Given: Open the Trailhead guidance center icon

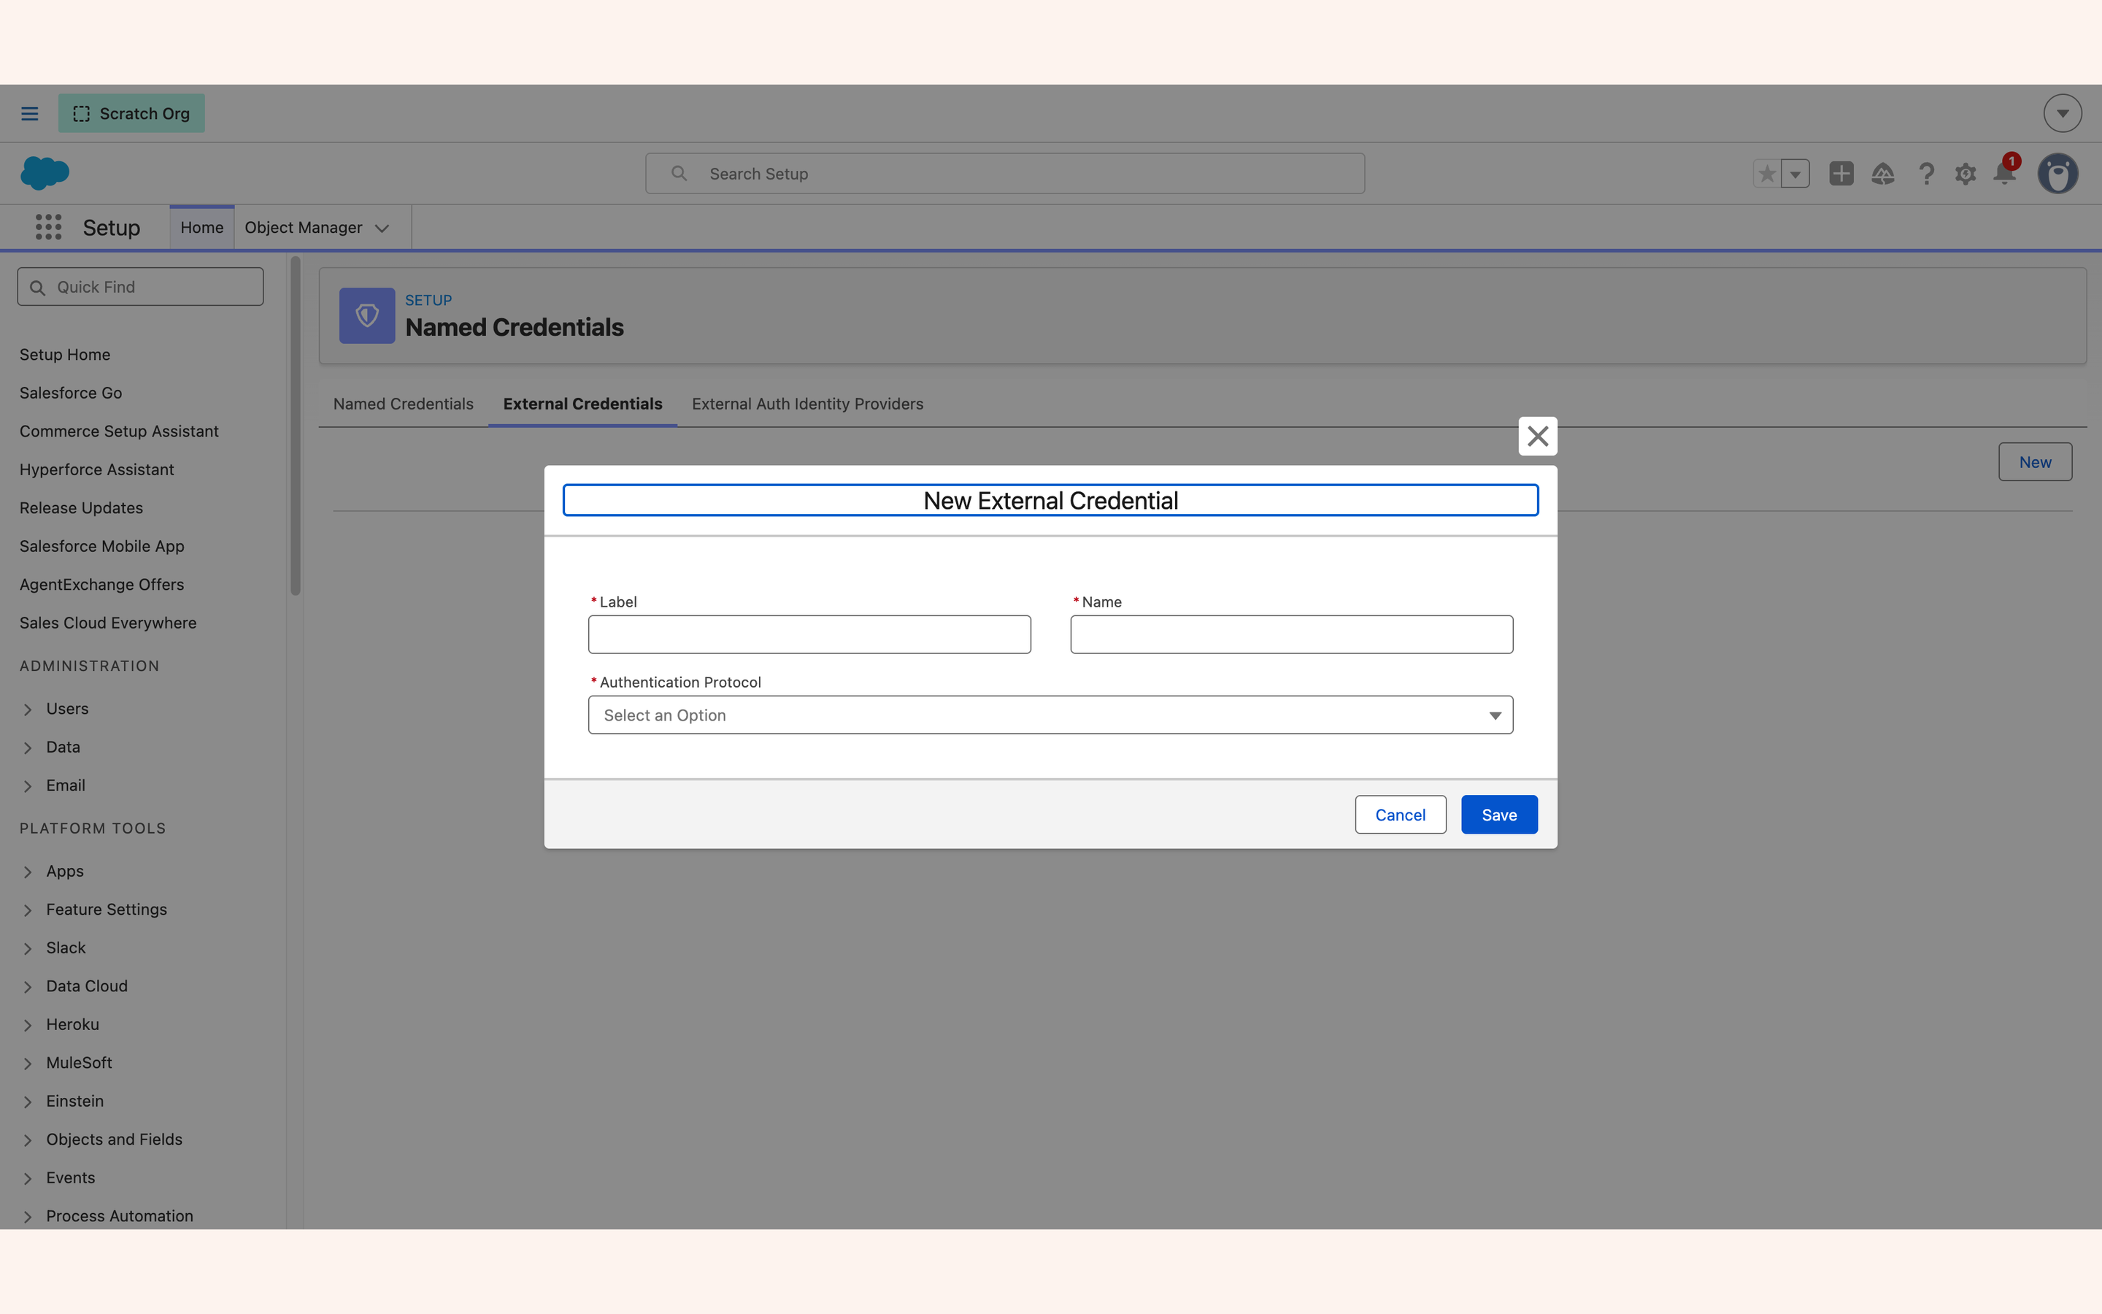Looking at the screenshot, I should [x=1882, y=174].
